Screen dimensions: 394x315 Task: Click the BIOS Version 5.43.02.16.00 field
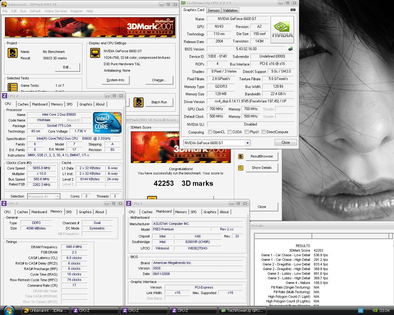pos(246,49)
